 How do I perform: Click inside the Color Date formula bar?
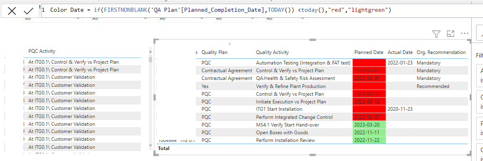click(262, 10)
